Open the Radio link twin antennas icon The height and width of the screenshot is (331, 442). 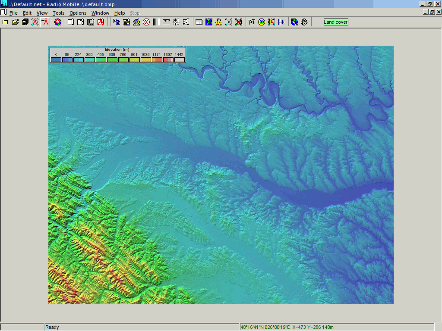point(252,22)
